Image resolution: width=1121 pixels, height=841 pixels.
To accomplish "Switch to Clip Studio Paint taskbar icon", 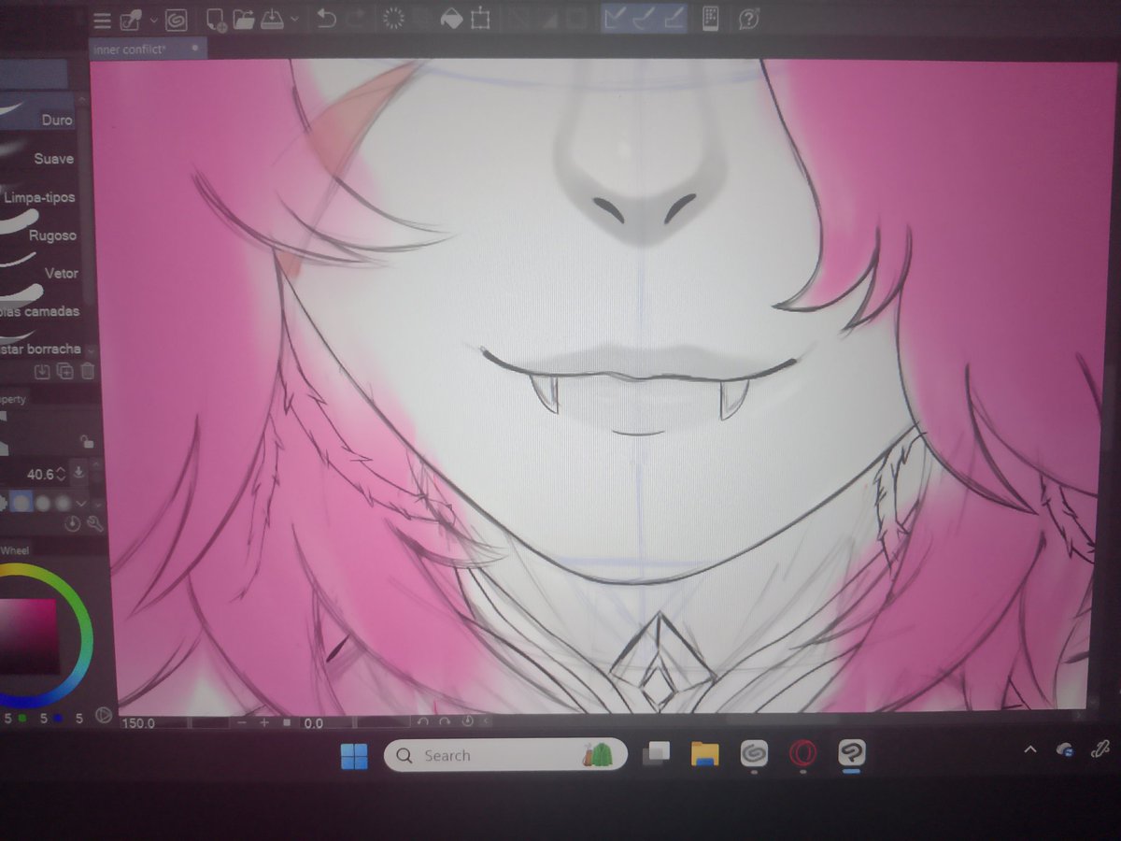I will pyautogui.click(x=851, y=753).
